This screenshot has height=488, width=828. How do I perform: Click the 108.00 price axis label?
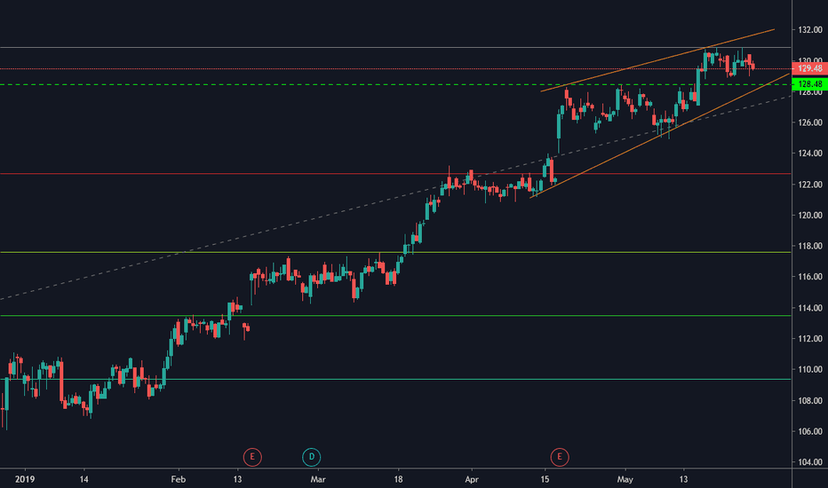click(810, 401)
